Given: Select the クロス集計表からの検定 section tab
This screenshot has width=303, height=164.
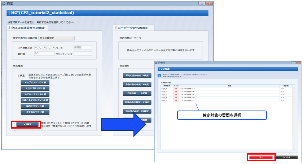Looking at the screenshot, I should coord(27,28).
